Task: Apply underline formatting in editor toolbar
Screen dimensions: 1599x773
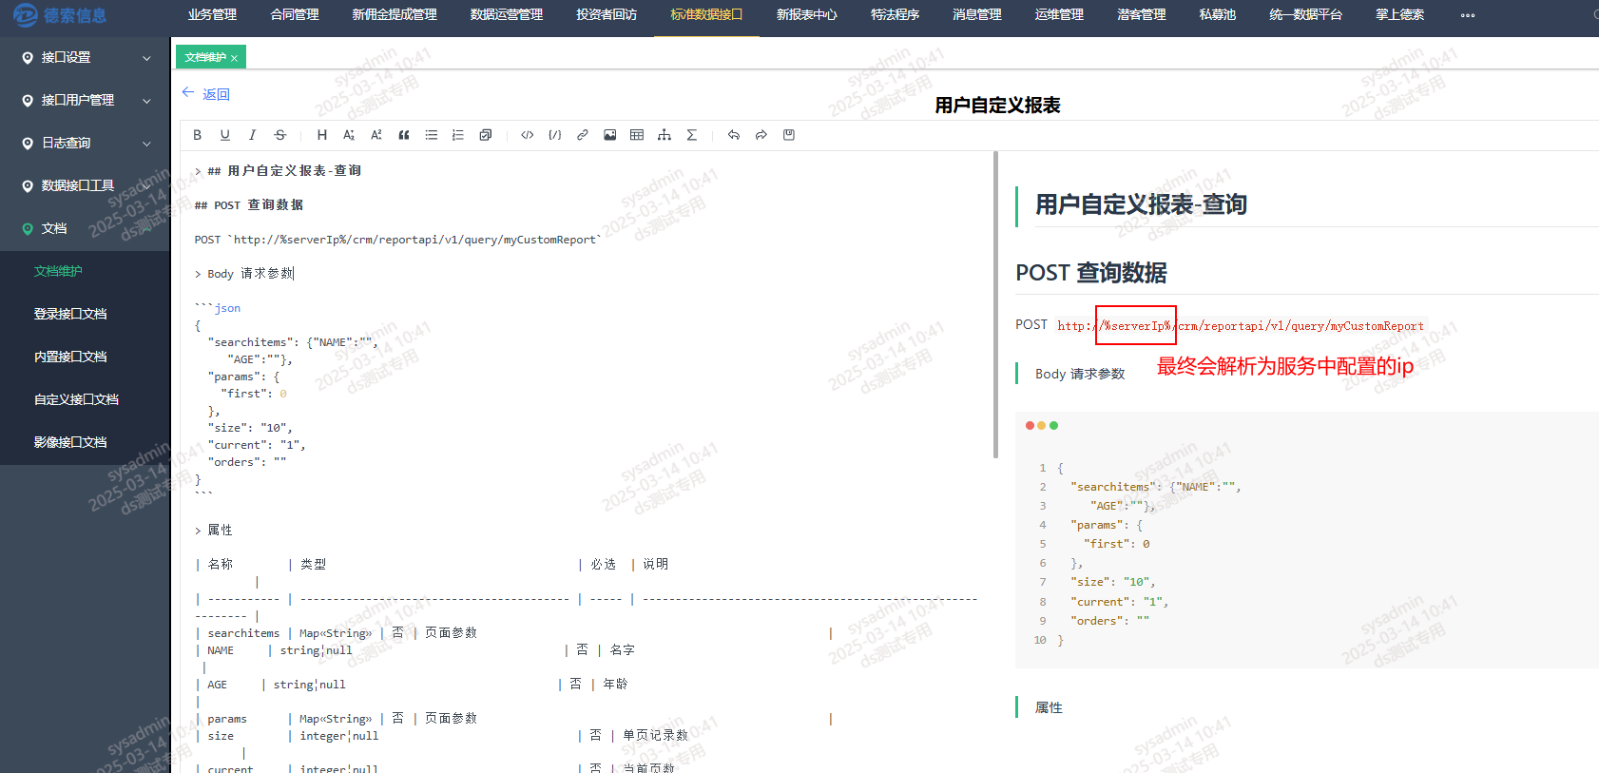Action: [x=225, y=135]
